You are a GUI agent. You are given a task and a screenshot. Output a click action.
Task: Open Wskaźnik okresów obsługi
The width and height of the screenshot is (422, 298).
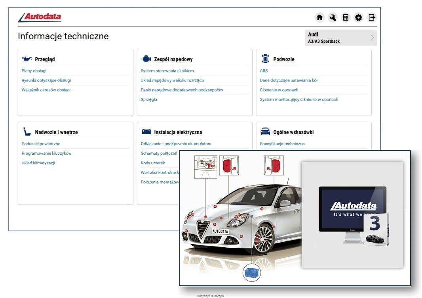tap(46, 90)
